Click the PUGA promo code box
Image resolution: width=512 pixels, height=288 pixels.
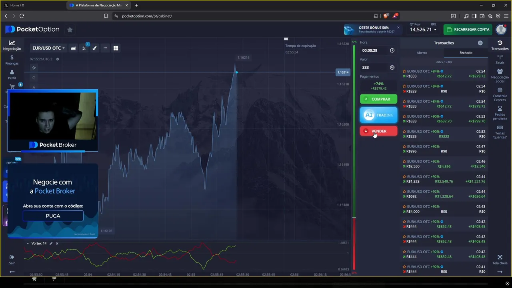pos(53,216)
